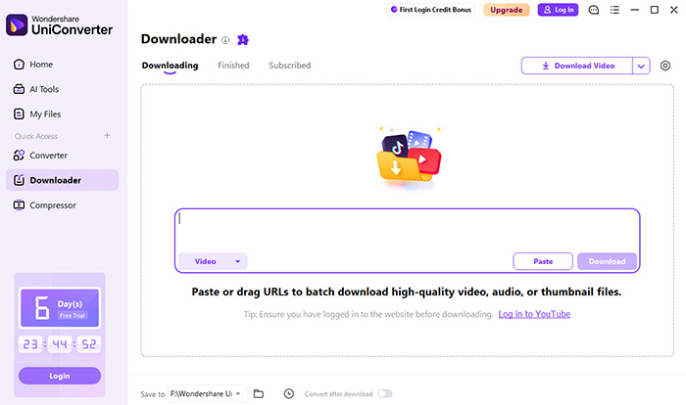Click the schedule clock icon

click(x=289, y=393)
